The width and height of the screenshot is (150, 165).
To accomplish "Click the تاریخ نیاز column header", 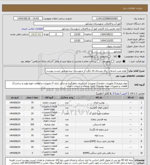I will (15, 98).
